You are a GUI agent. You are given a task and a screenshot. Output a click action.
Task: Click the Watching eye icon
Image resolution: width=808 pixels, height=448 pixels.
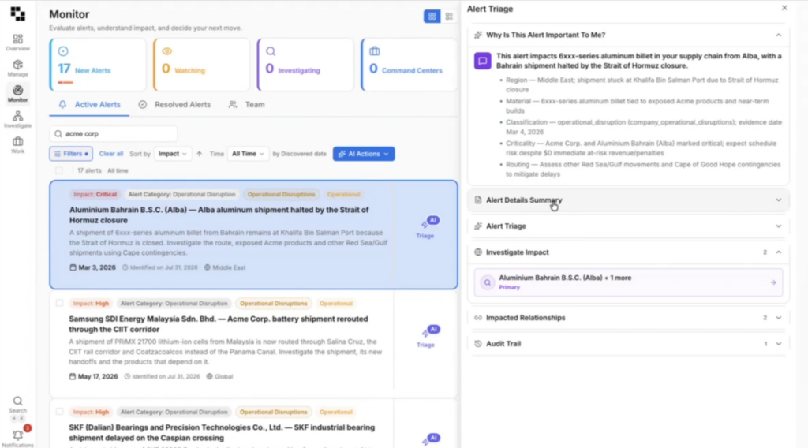pyautogui.click(x=167, y=51)
